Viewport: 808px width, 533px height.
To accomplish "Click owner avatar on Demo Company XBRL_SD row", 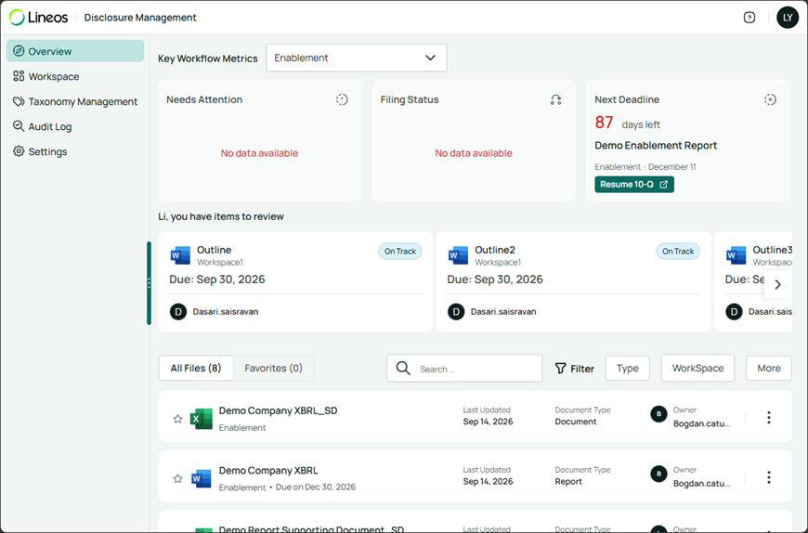I will pos(658,413).
